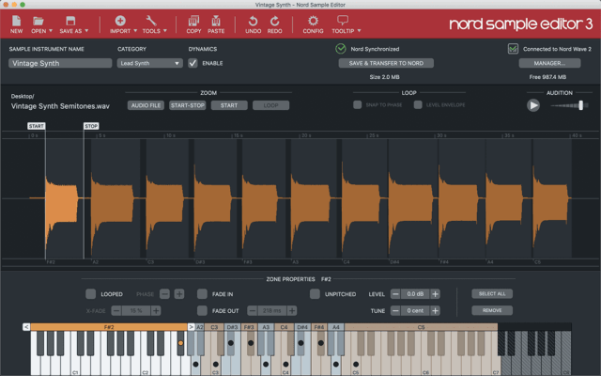
Task: Adjust the Audition volume slider
Action: pyautogui.click(x=581, y=105)
